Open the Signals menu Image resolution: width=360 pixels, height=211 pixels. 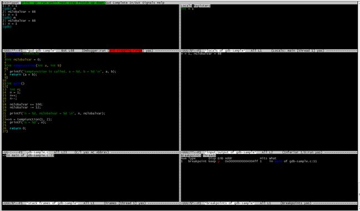pos(149,3)
